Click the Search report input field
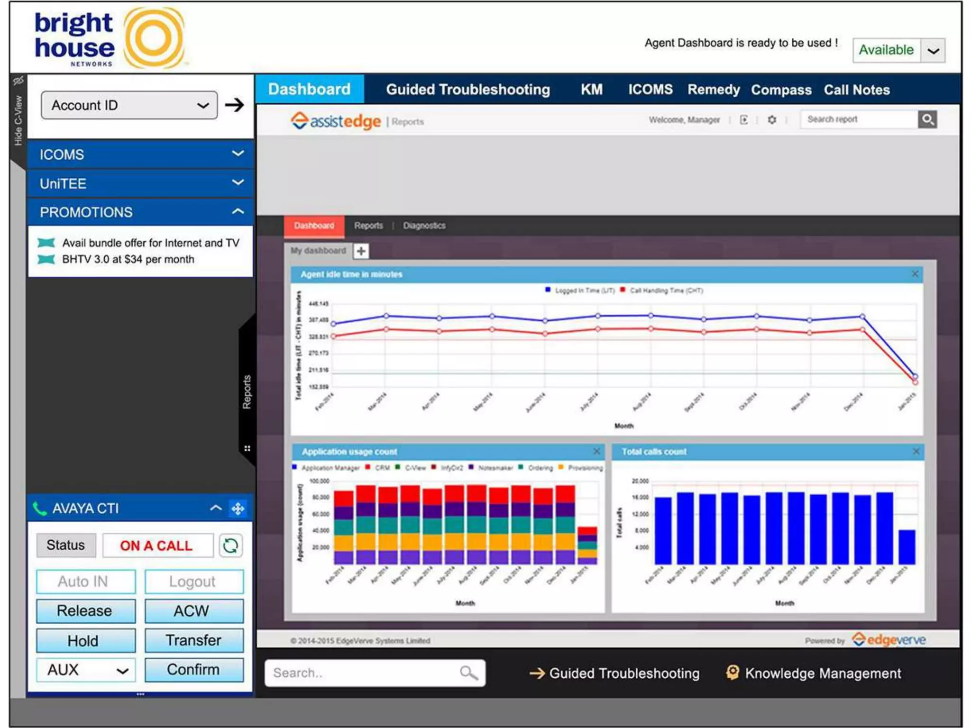 (x=859, y=119)
